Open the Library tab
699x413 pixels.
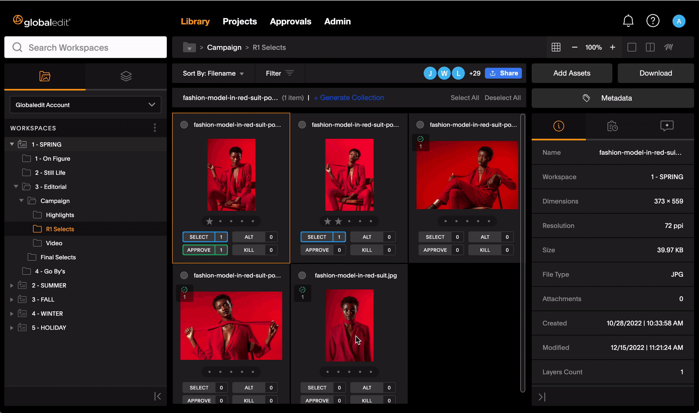(x=195, y=21)
